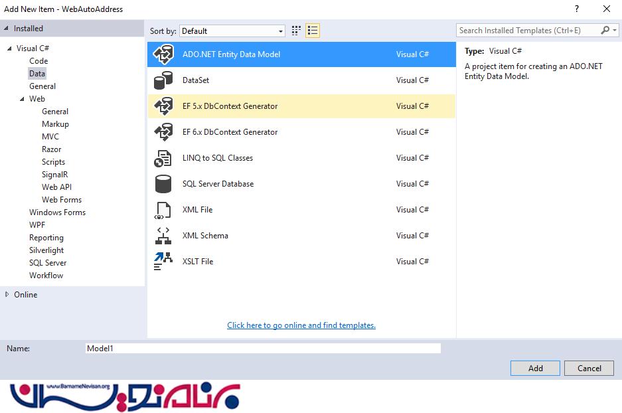
Task: Focus the Search Installed Templates box
Action: pyautogui.click(x=528, y=31)
